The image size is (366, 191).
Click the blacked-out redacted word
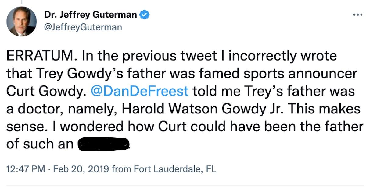(x=104, y=144)
